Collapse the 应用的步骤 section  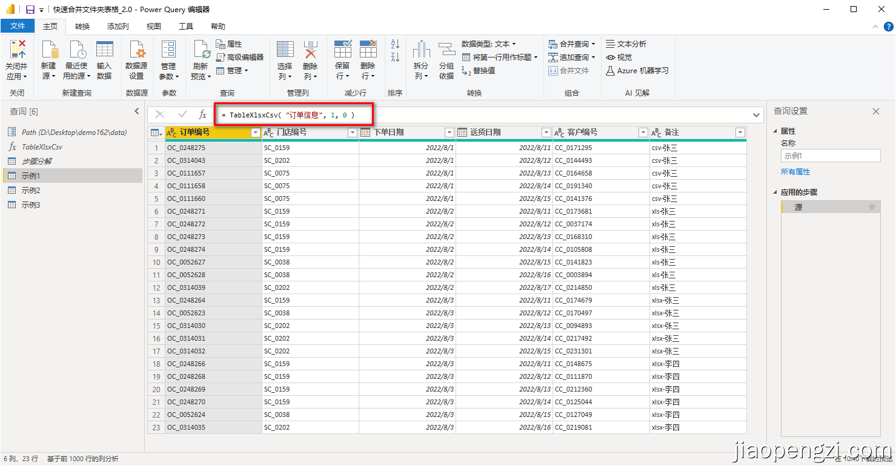776,192
